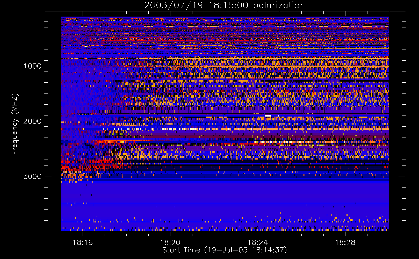419x259 pixels.
Task: Select the 3000 frequency tick label
Action: [32, 176]
